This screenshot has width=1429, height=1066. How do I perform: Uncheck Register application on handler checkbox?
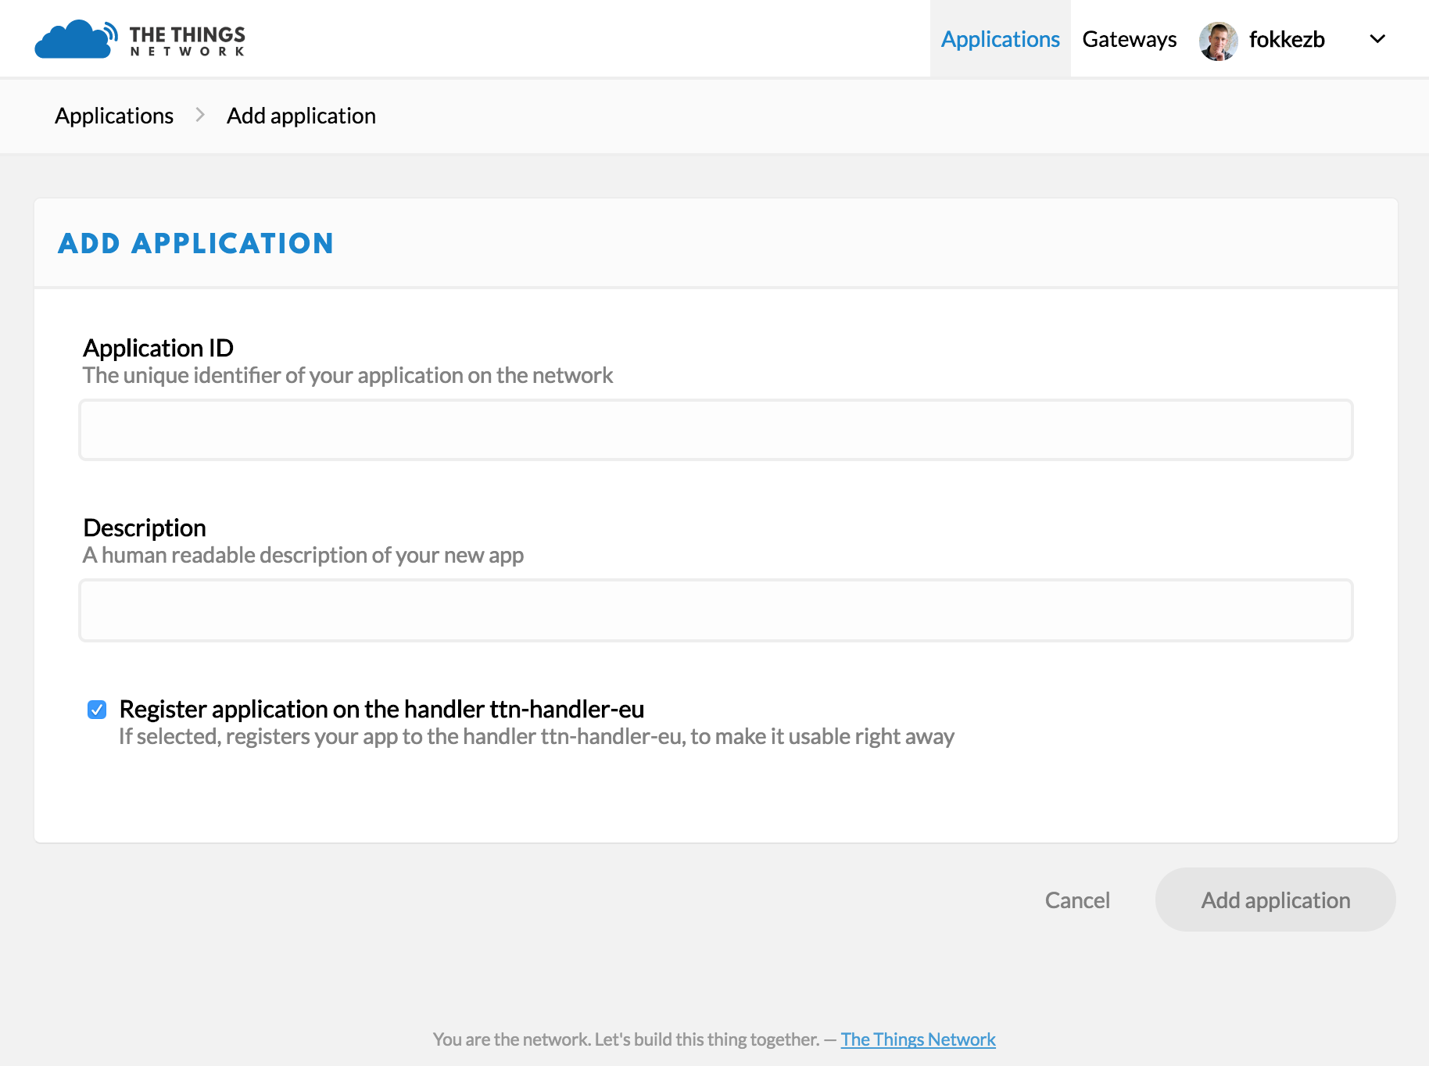tap(97, 710)
